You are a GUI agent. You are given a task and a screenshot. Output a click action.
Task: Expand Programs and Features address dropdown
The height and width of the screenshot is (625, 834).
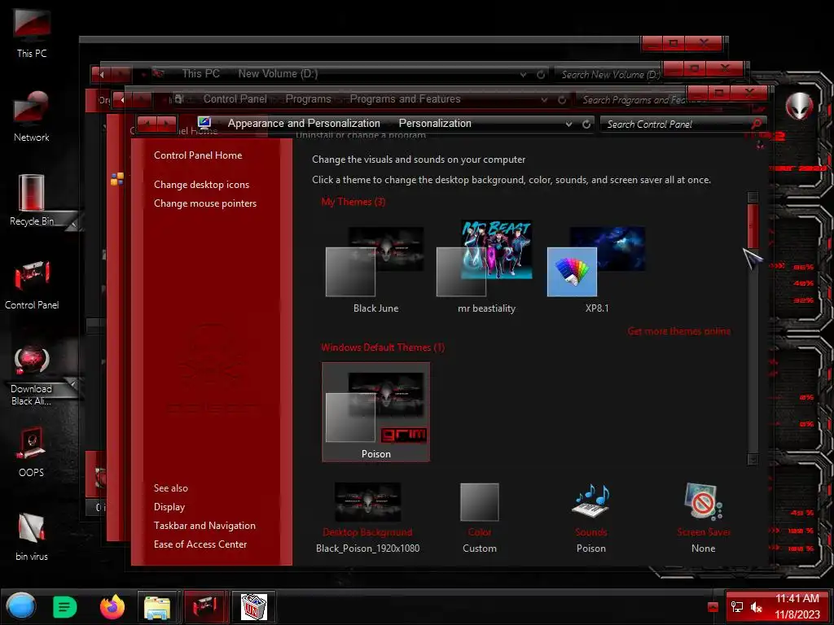544,99
